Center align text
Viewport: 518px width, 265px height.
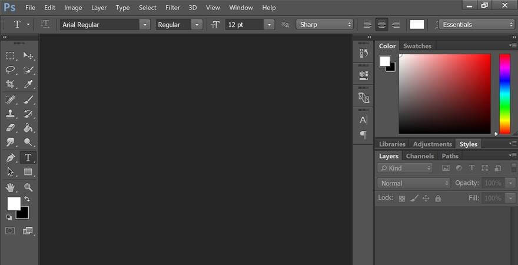tap(381, 25)
